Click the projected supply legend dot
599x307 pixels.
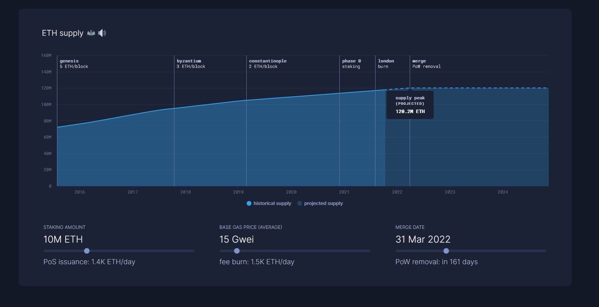(x=300, y=203)
